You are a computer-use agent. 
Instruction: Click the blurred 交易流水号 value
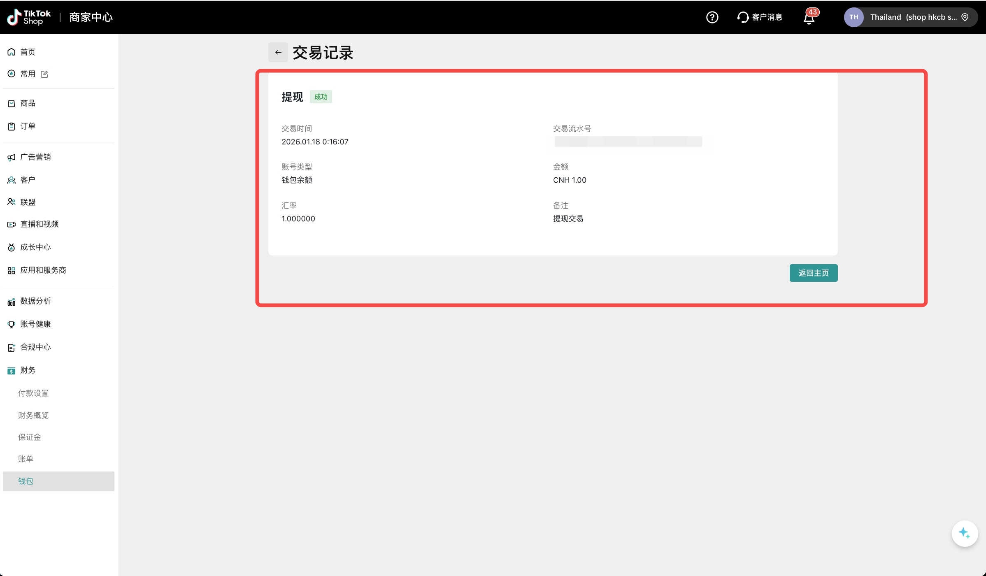pos(628,142)
